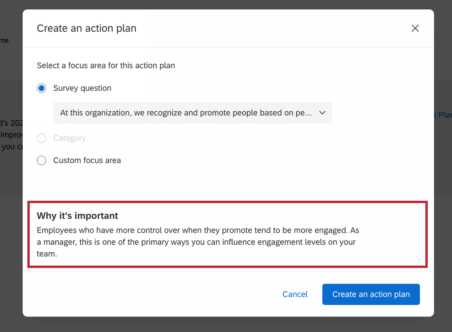Screen dimensions: 452x332
Task: Select the Category radio button
Action: click(41, 138)
